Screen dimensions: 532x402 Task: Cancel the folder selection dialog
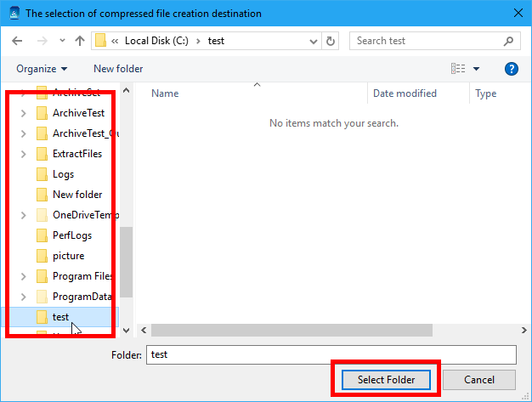point(479,380)
